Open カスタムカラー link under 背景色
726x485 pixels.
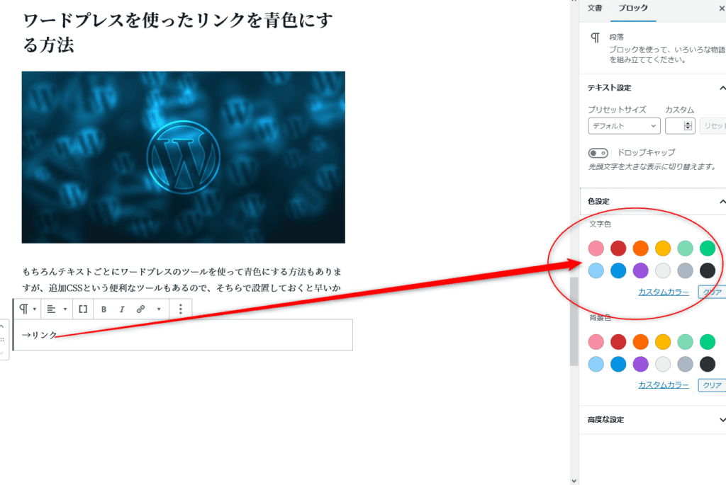point(664,385)
